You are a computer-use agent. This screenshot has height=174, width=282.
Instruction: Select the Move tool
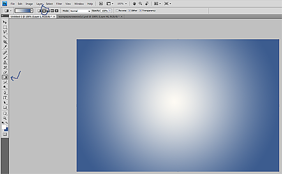click(x=5, y=22)
